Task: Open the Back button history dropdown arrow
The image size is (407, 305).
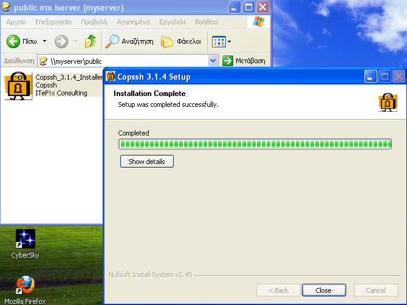Action: click(44, 41)
